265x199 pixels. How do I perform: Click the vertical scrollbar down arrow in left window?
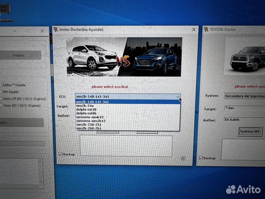[x=40, y=181]
